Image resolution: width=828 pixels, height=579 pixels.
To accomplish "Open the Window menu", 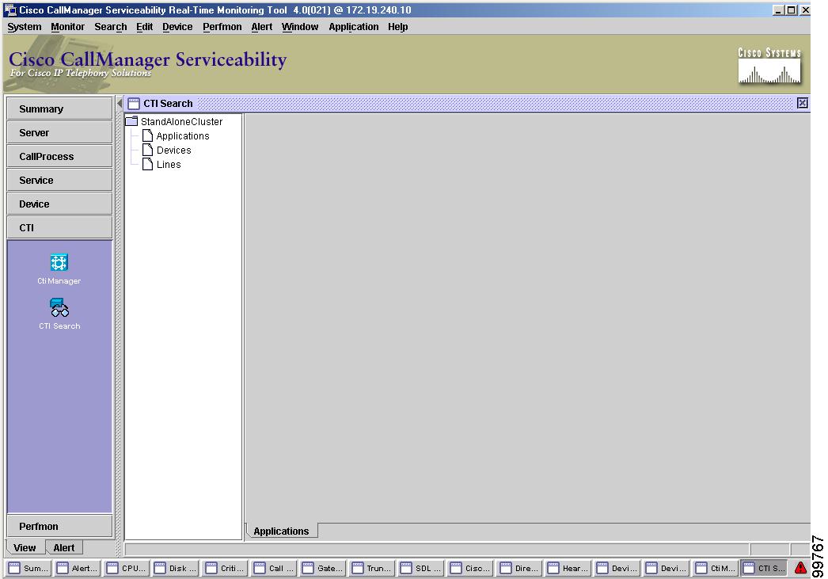I will (300, 27).
